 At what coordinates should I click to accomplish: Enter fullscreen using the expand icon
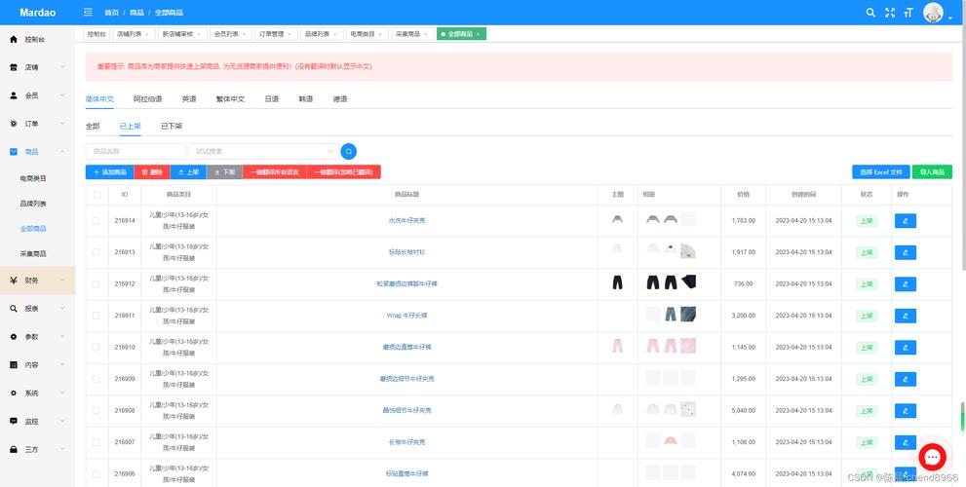pyautogui.click(x=889, y=13)
